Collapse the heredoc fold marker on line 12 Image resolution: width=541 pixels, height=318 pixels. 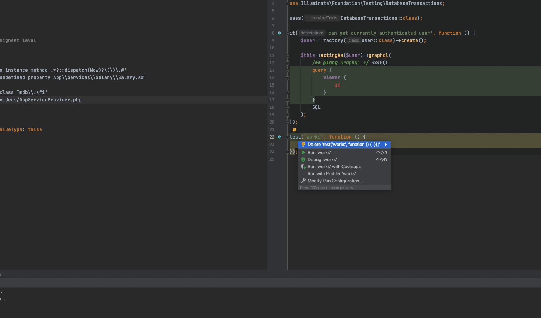pos(287,63)
